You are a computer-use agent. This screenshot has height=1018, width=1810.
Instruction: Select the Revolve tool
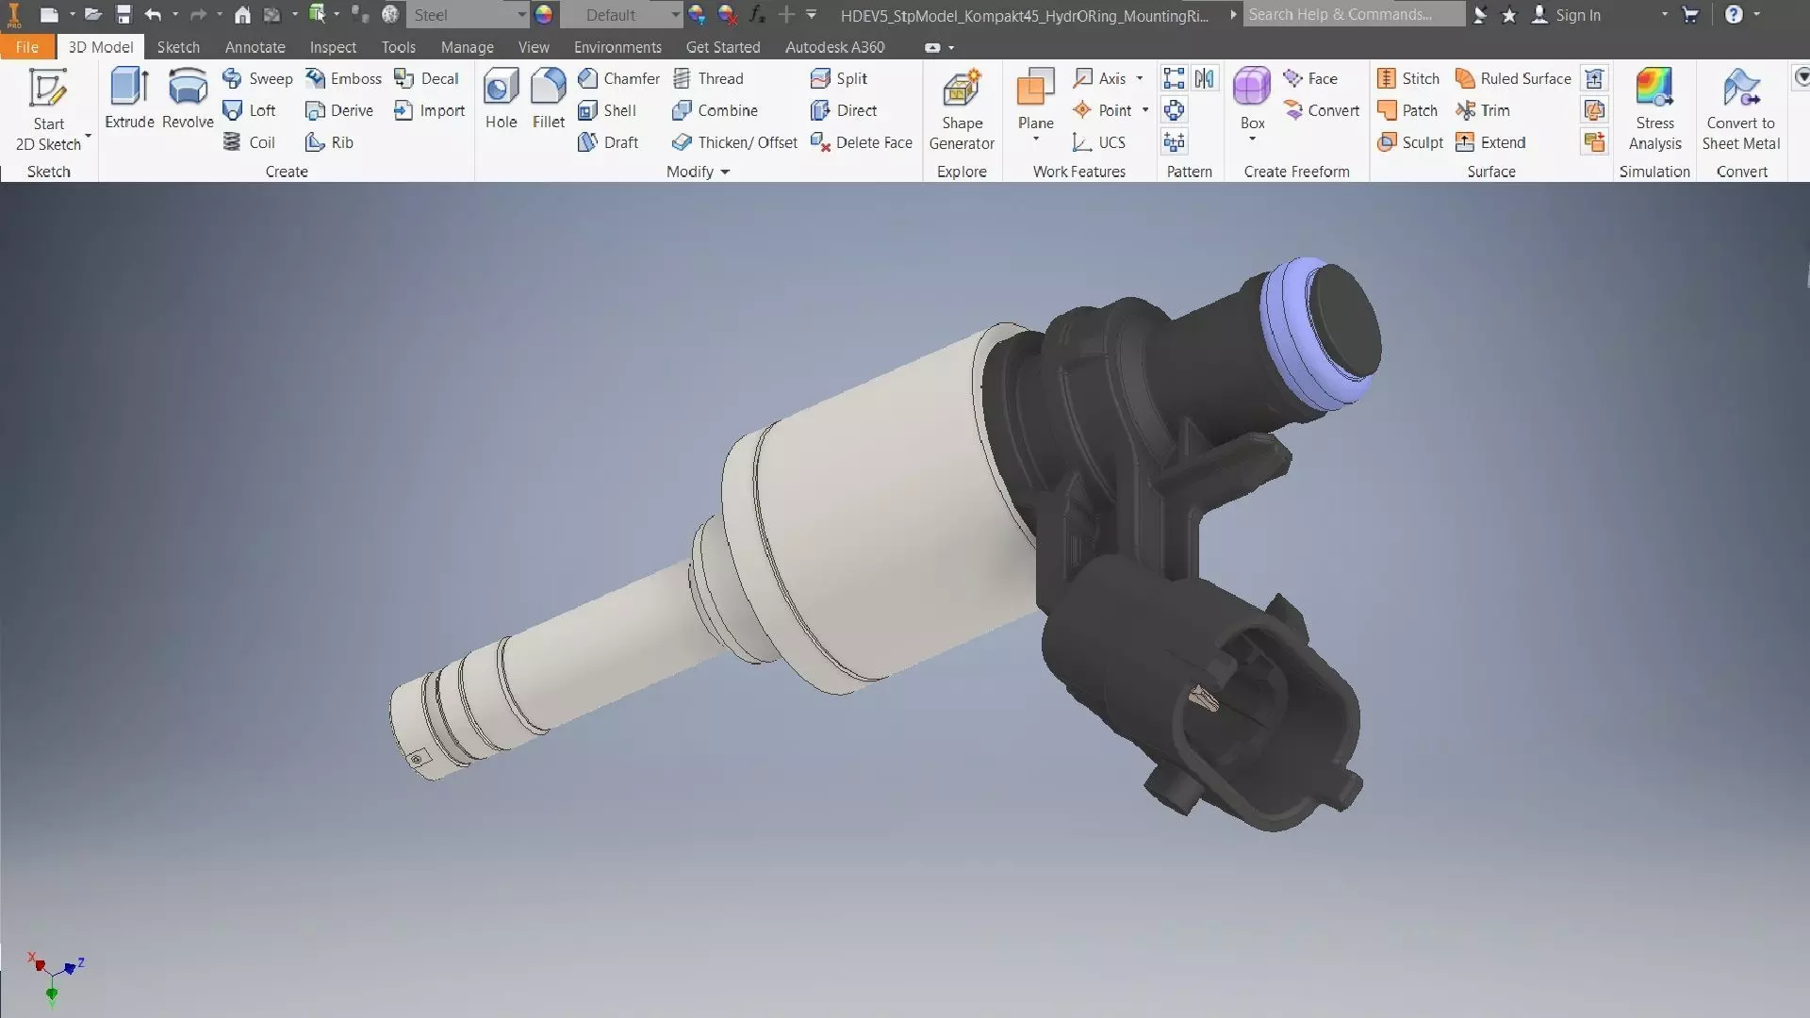[x=188, y=98]
